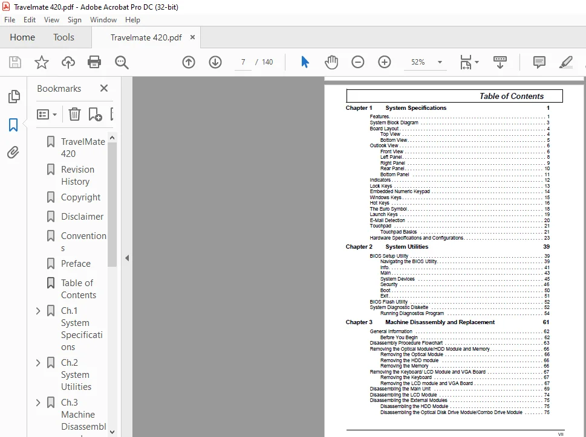Print the document
Screen dimensions: 586x437
(94, 62)
